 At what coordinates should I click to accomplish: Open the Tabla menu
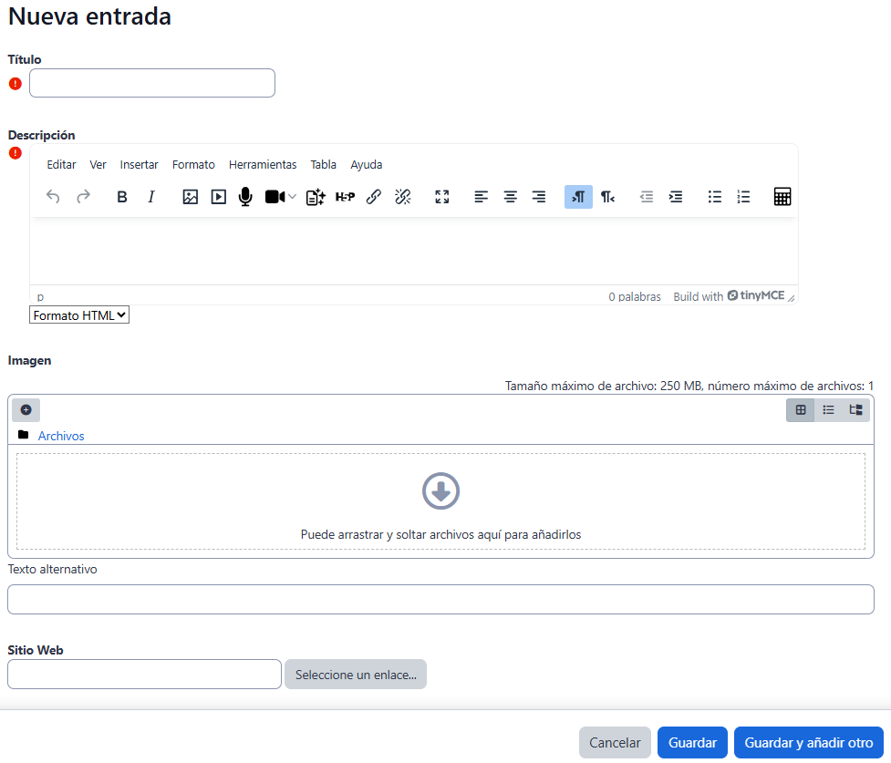(323, 165)
